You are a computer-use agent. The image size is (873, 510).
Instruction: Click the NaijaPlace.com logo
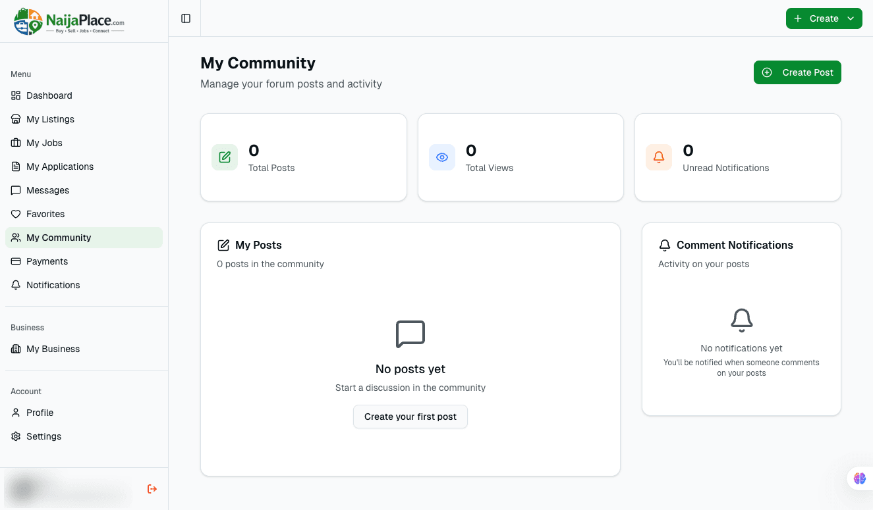coord(69,22)
